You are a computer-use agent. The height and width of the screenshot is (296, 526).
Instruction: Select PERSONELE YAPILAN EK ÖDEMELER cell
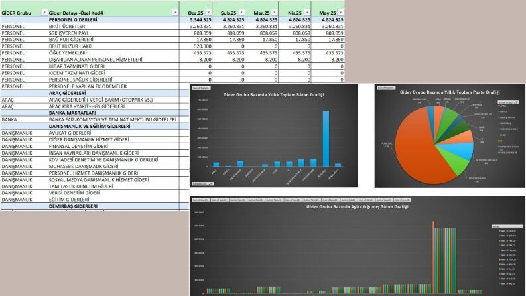point(113,86)
